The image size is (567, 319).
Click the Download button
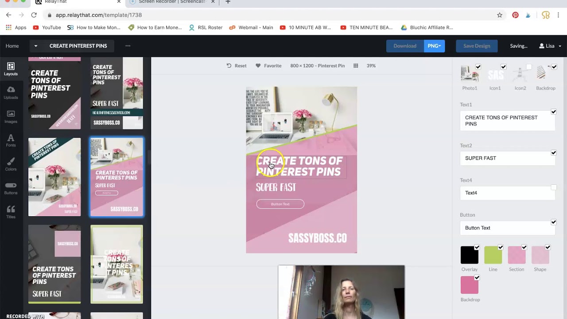tap(405, 46)
